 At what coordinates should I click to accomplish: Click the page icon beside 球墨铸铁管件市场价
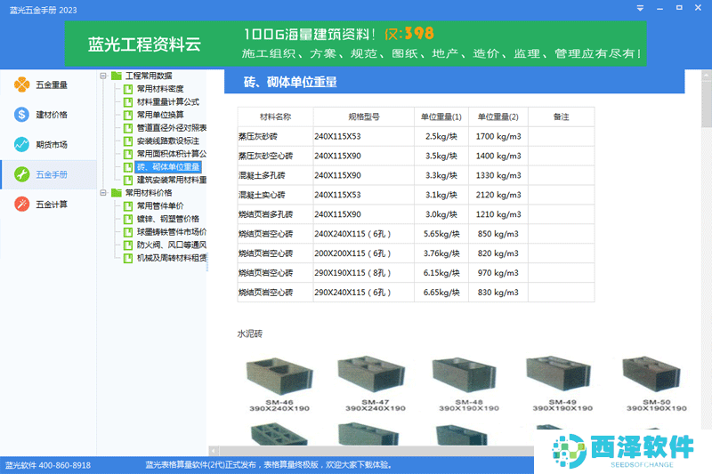click(x=128, y=232)
